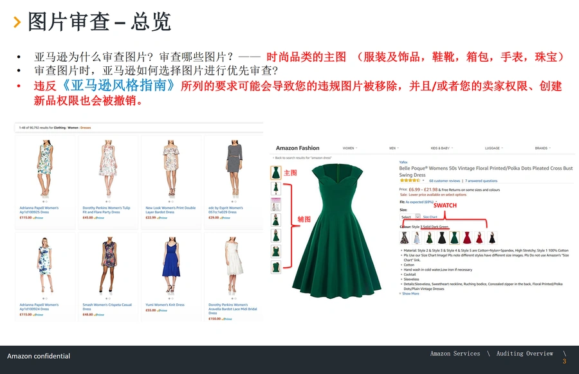The height and width of the screenshot is (374, 579).
Task: Open 7 answered questions link
Action: click(481, 181)
